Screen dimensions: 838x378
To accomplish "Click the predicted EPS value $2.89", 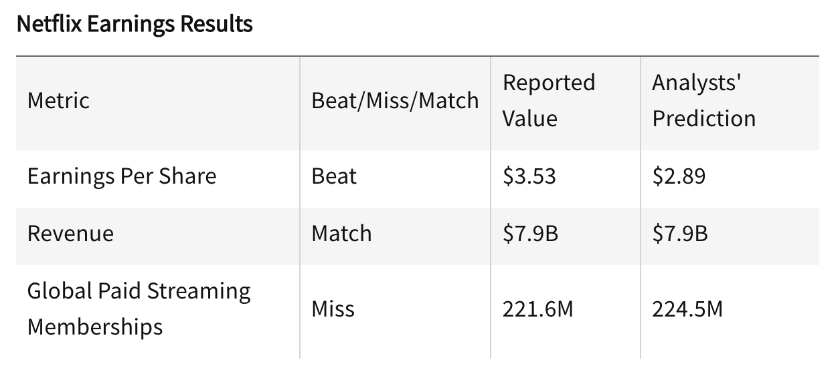I will coord(679,176).
